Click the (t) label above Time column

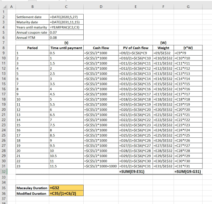[66, 43]
